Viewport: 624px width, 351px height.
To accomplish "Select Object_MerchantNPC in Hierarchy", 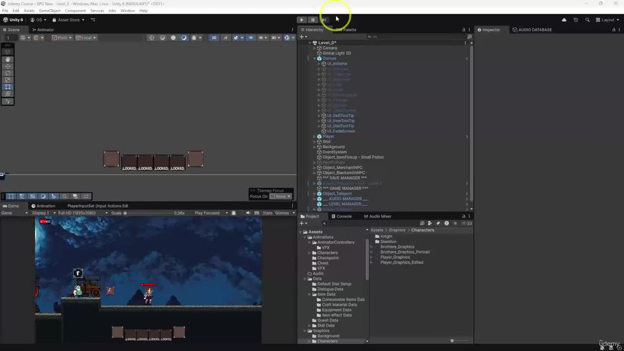I will pyautogui.click(x=342, y=168).
